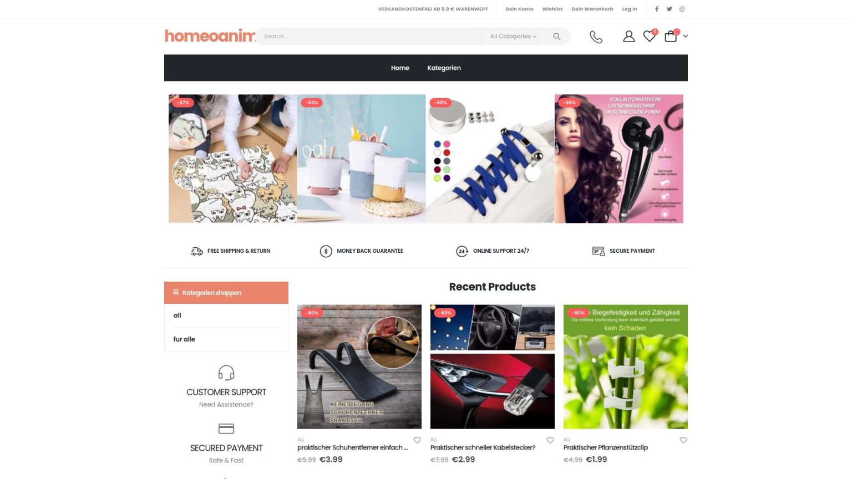
Task: Open the Facebook icon in the top bar
Action: [x=657, y=9]
